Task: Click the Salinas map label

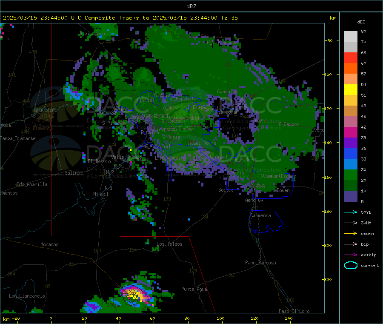Action: click(74, 173)
